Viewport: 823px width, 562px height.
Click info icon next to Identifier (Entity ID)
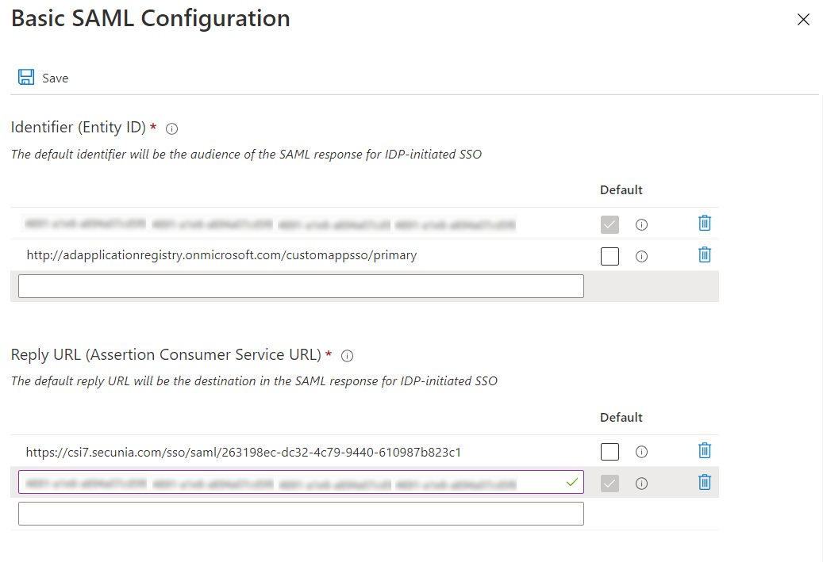coord(172,128)
